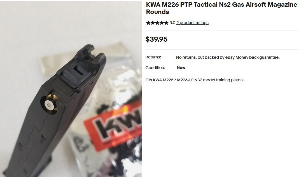
Task: Click the last star of the rating
Action: pyautogui.click(x=166, y=23)
